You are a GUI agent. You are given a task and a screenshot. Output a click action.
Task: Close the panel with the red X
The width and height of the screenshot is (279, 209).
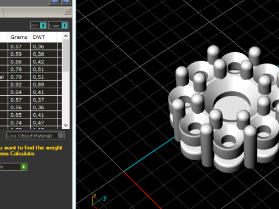click(67, 12)
